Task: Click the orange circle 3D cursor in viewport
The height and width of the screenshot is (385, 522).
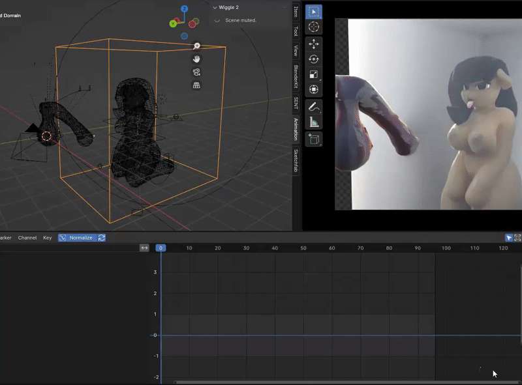Action: coord(46,136)
